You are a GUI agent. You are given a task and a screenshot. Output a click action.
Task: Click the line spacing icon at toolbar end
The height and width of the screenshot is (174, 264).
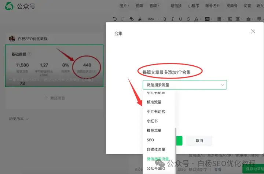259,19
